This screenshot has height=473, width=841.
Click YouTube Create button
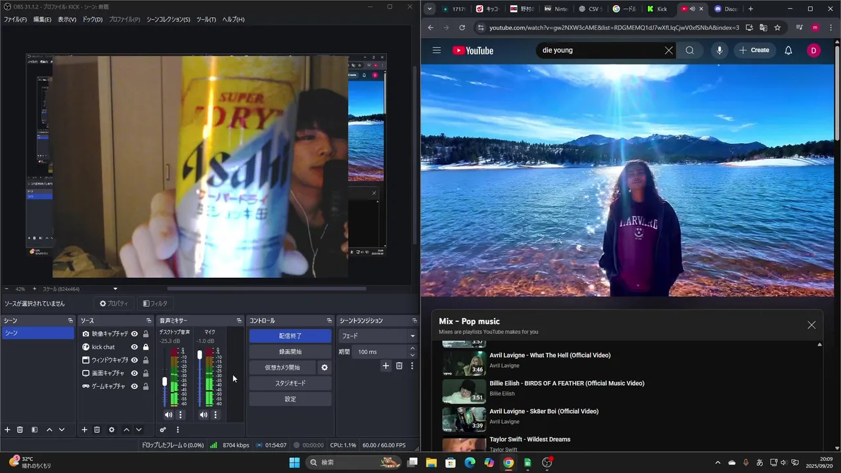[754, 50]
